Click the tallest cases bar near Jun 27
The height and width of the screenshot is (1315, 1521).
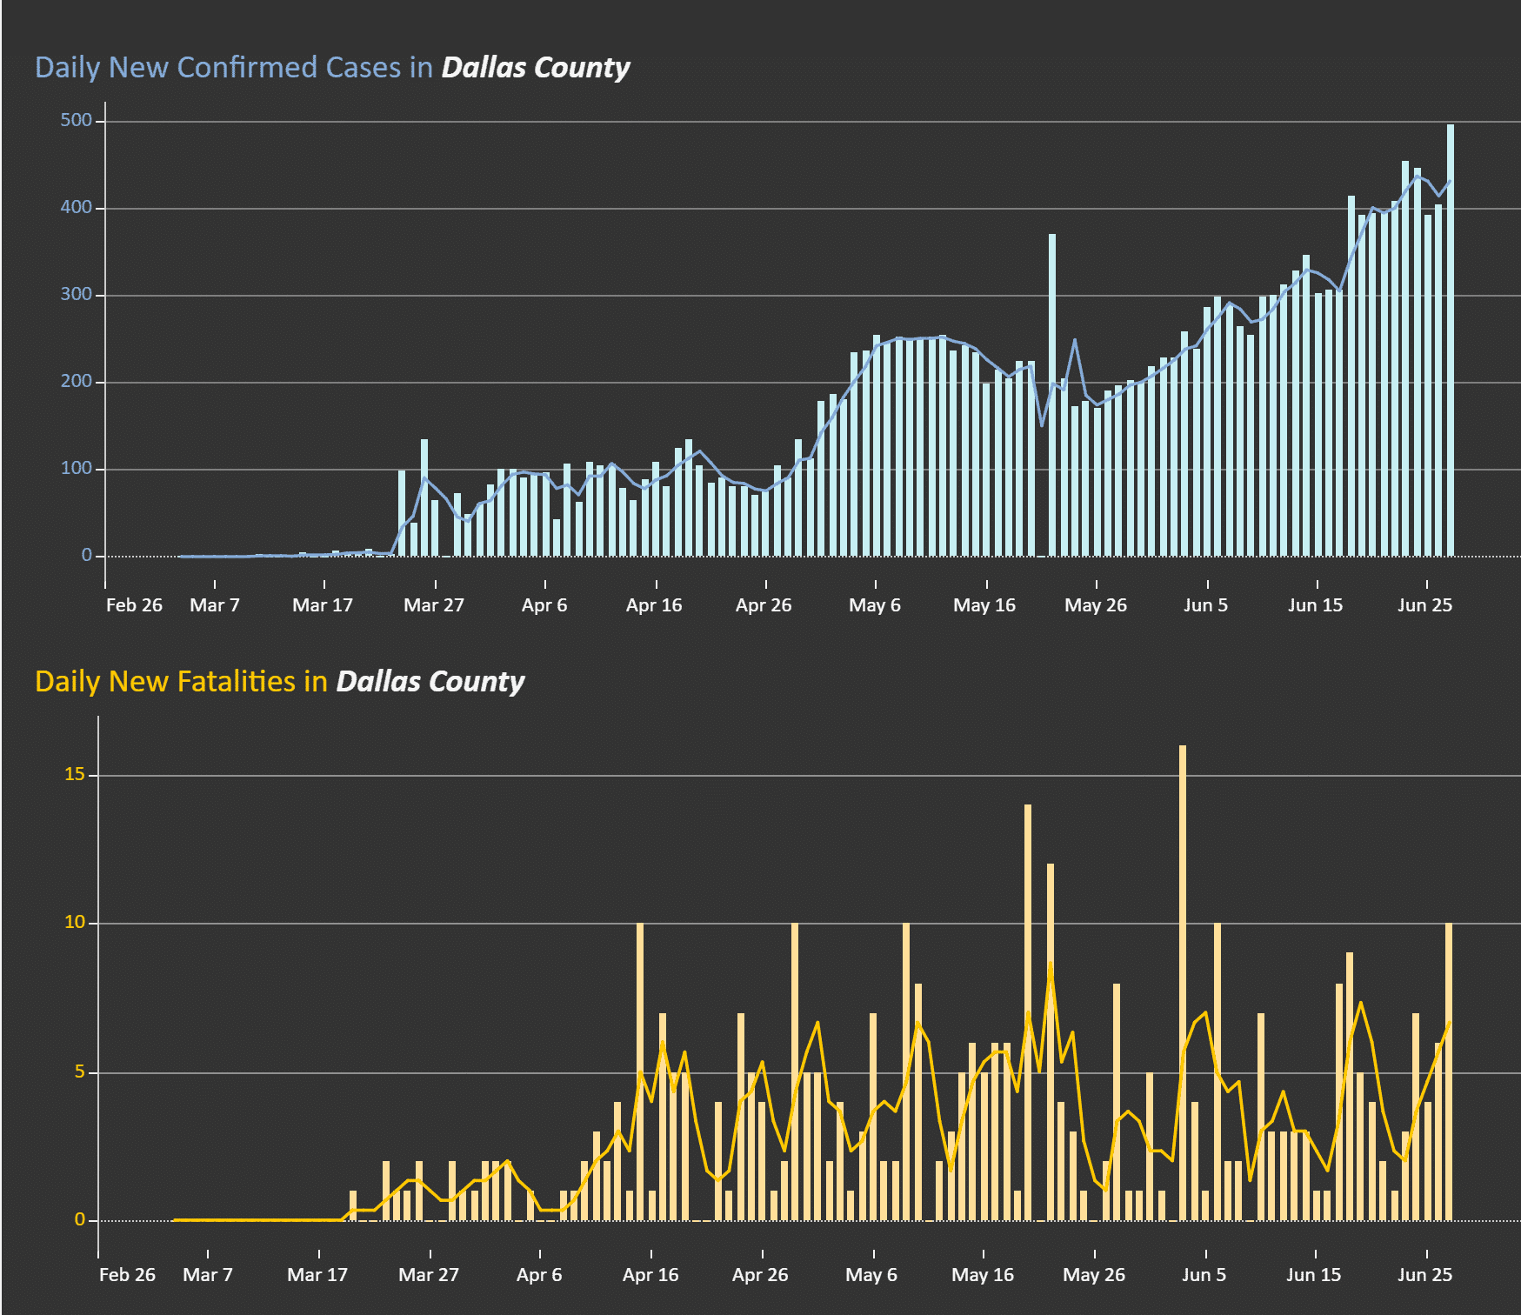[x=1450, y=340]
